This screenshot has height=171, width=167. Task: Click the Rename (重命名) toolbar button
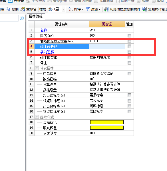pyautogui.click(x=29, y=9)
